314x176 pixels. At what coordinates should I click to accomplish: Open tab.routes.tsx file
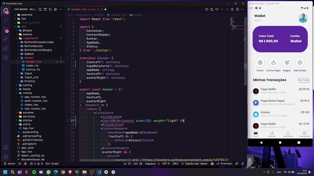click(35, 109)
